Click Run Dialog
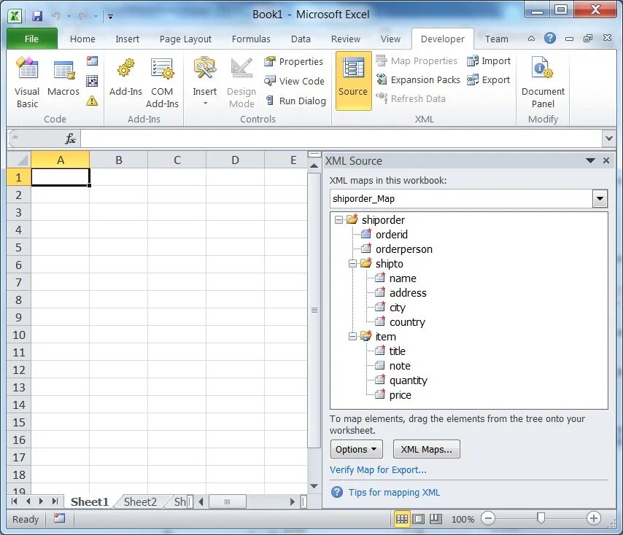Screen dimensions: 623x535 pos(295,101)
